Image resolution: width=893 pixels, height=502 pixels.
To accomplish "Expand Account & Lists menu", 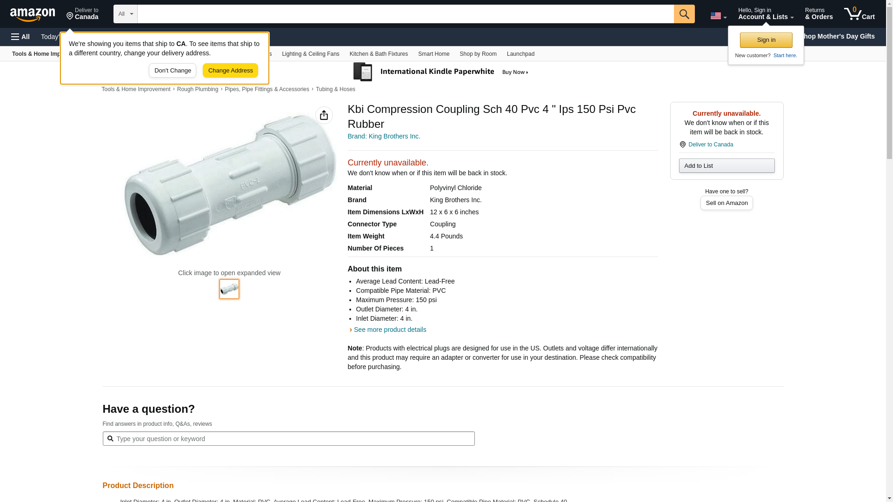I will (765, 14).
